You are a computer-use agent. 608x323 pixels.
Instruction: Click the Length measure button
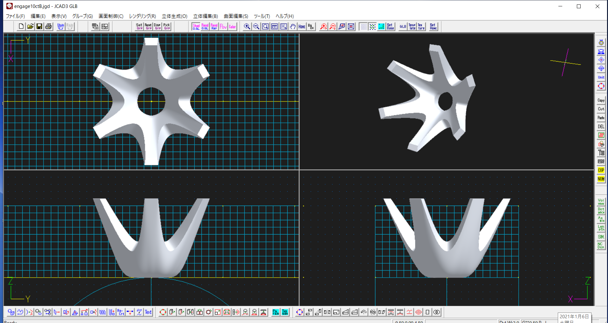pos(601,228)
